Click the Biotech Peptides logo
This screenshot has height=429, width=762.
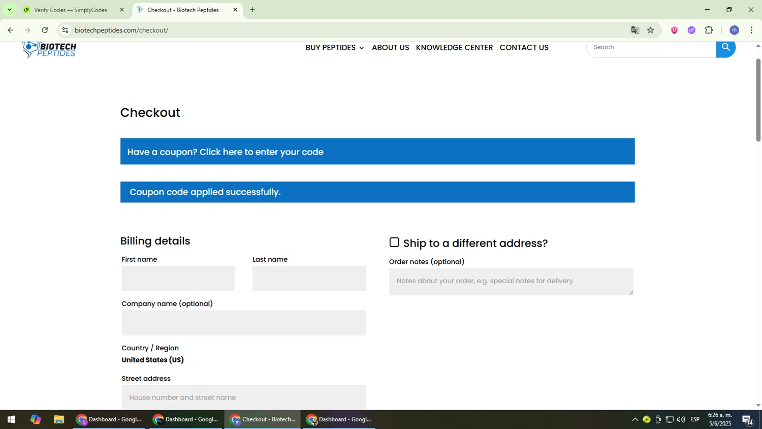[49, 49]
